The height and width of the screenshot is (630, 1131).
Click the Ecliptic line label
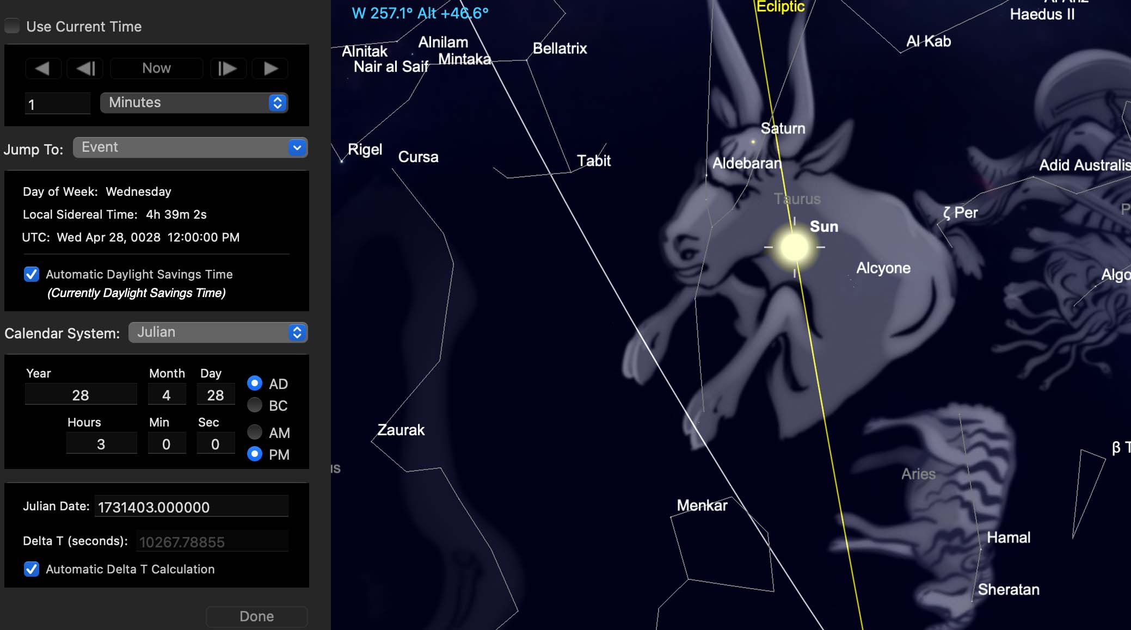tap(780, 7)
